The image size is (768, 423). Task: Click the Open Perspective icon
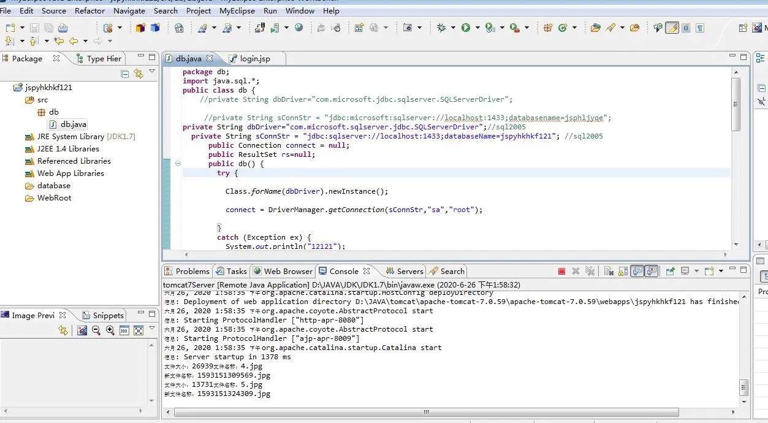(743, 28)
